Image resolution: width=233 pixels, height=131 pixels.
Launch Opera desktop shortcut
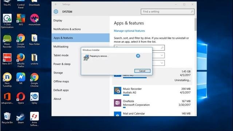pos(21,98)
